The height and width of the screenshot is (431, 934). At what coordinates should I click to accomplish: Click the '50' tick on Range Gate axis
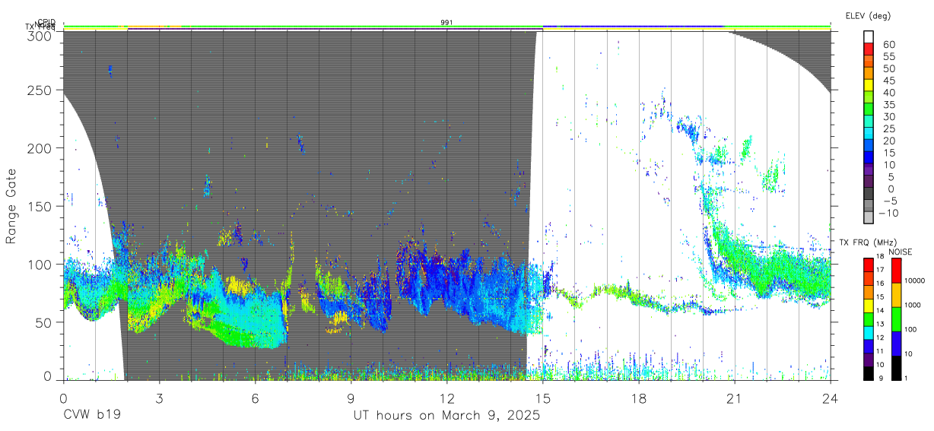[x=43, y=322]
